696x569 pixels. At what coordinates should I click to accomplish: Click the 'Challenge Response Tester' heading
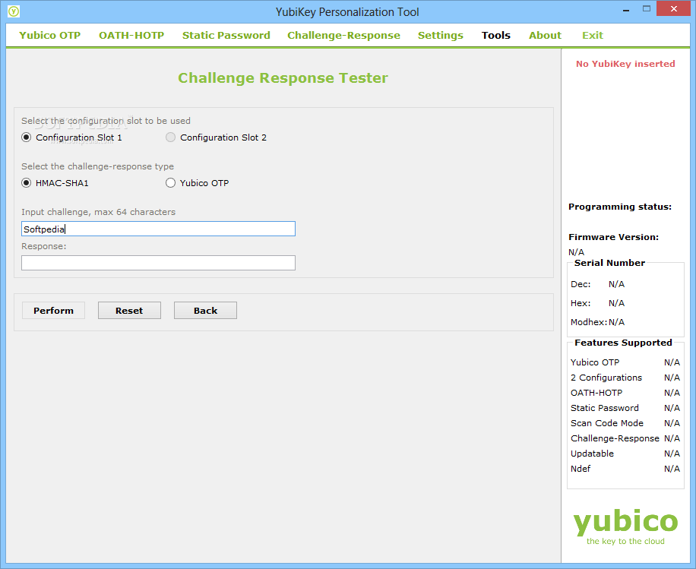(283, 78)
